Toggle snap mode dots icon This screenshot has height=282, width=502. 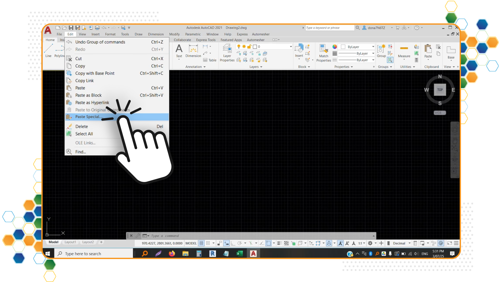point(208,243)
